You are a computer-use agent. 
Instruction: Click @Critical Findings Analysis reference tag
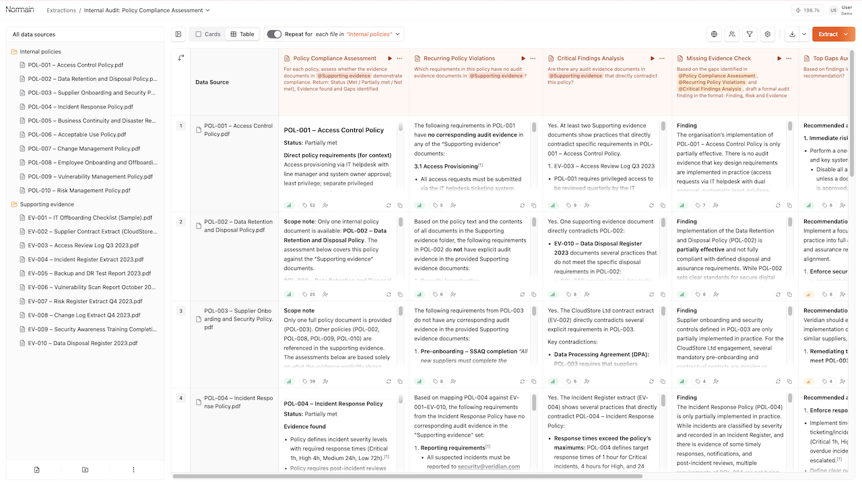point(710,89)
